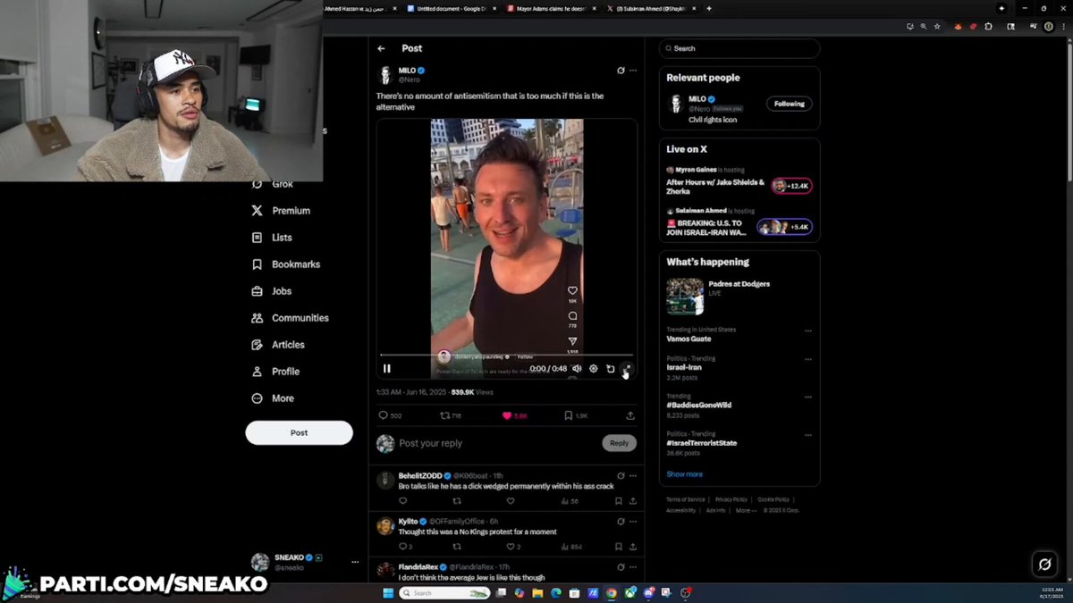Expand More menu in the sidebar
Viewport: 1073px width, 603px height.
pyautogui.click(x=273, y=398)
